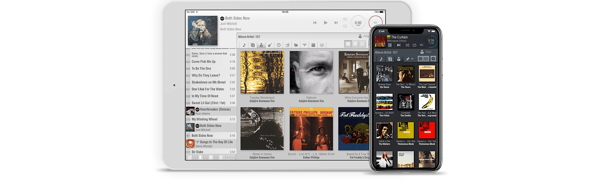Open the Songs tab on phone
Screen dimensions: 601x193
[381, 59]
